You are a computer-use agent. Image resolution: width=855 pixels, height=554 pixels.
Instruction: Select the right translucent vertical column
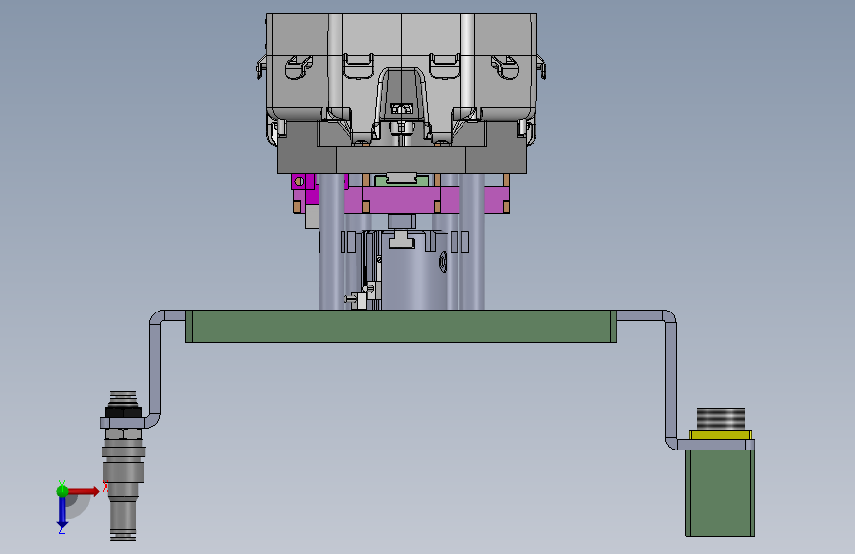[x=471, y=242]
